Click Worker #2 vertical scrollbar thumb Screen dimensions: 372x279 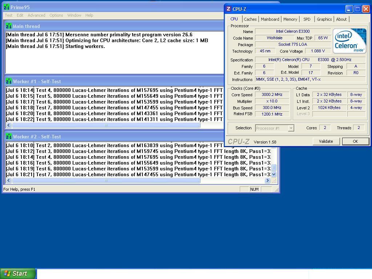pyautogui.click(x=274, y=167)
